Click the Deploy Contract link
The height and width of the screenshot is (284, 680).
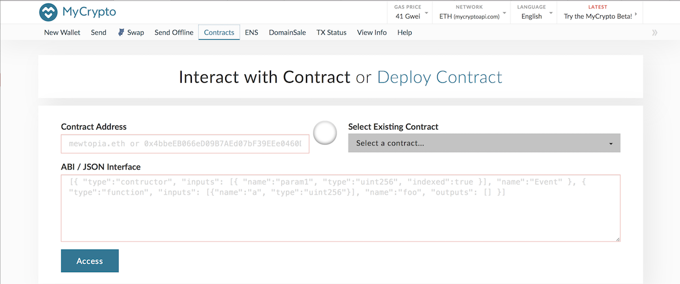pos(439,78)
